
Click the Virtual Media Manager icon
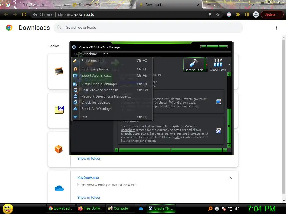tap(75, 84)
